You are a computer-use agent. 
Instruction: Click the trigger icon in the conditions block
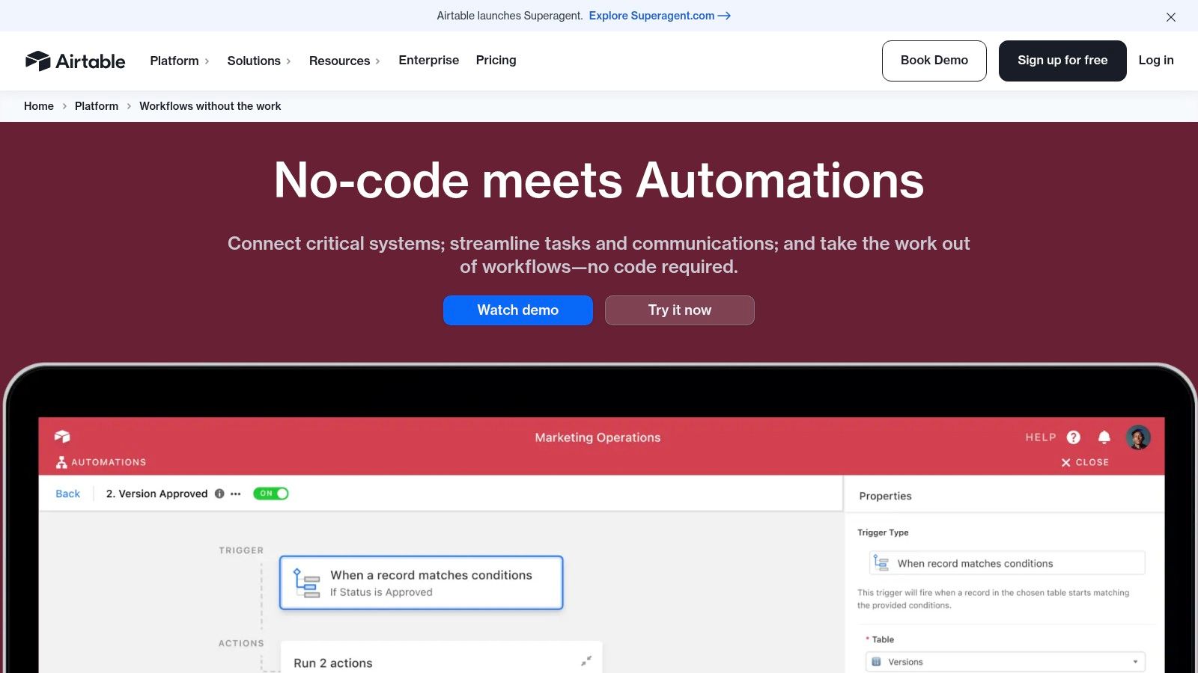(307, 583)
